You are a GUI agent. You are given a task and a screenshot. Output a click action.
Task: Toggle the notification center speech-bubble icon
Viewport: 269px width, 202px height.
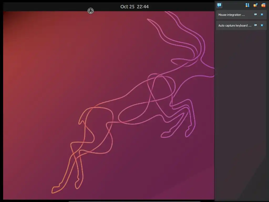219,5
